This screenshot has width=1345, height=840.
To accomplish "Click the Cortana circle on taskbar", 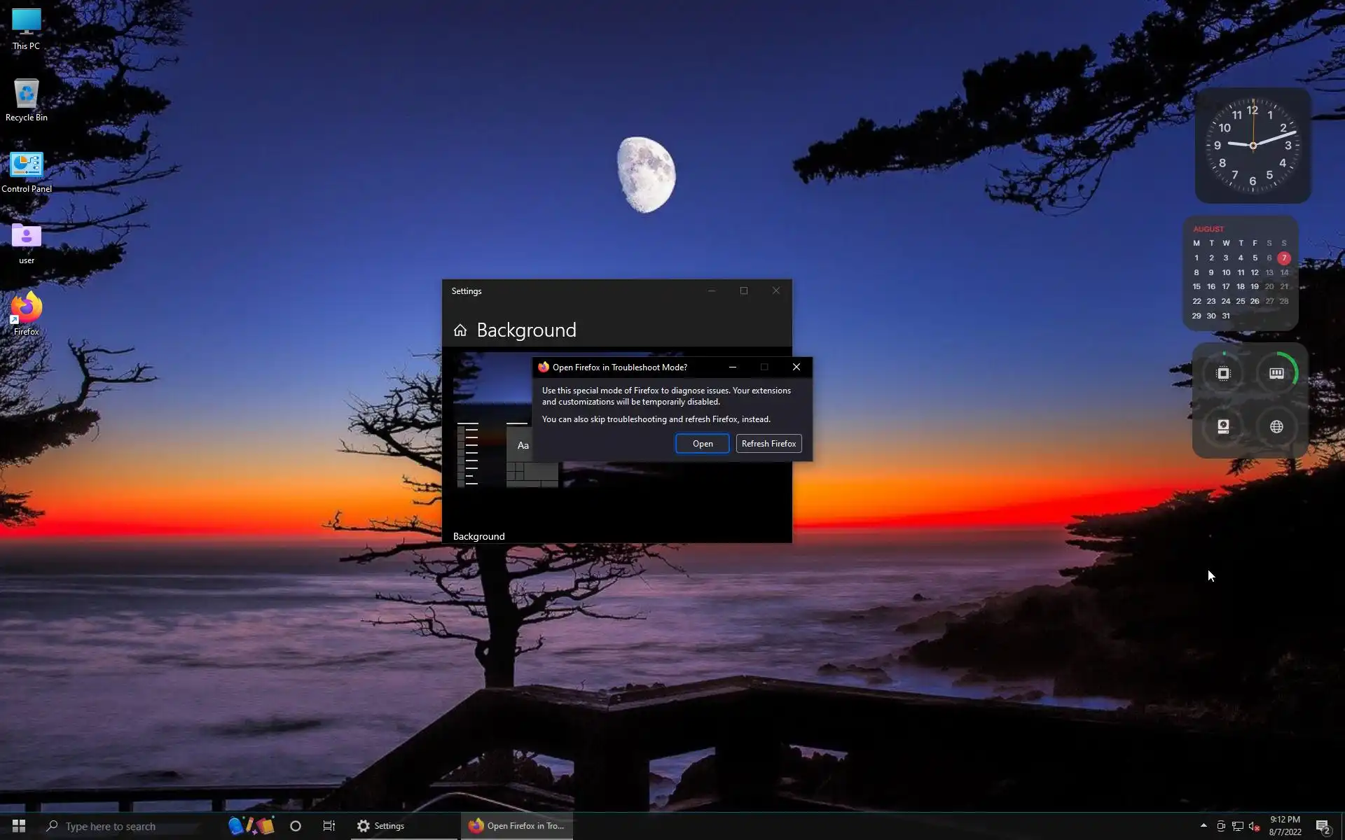I will coord(296,826).
